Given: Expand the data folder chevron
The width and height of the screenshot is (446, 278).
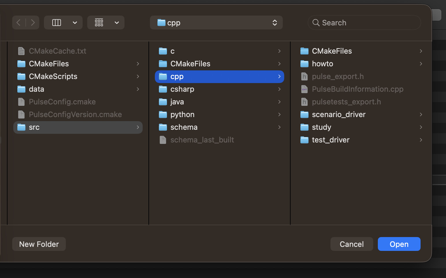Looking at the screenshot, I should coord(138,89).
